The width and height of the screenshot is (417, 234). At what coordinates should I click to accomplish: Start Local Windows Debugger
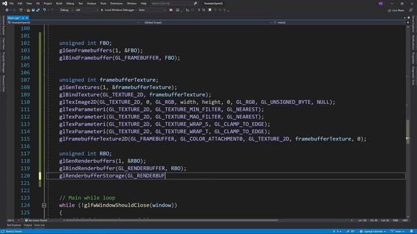(x=117, y=10)
